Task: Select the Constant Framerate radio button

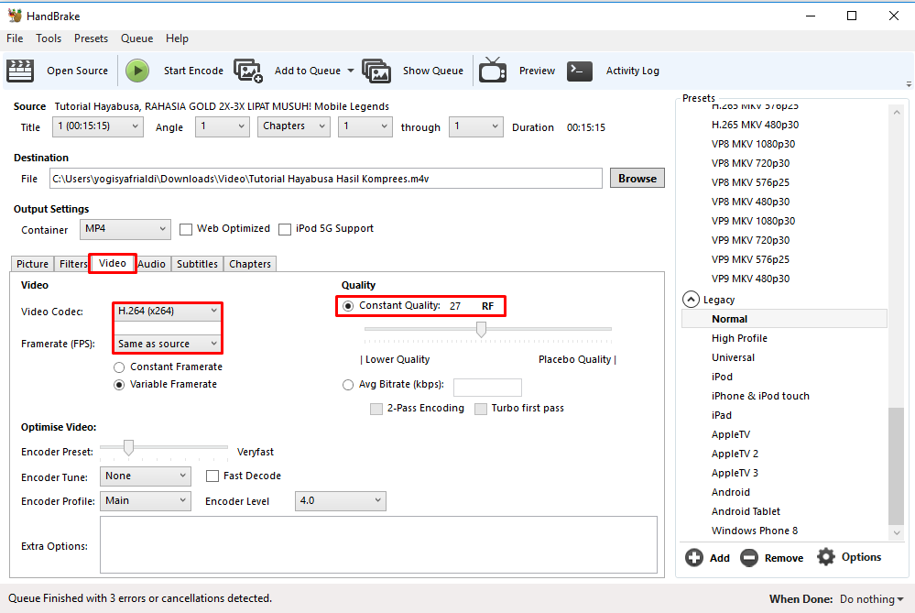Action: [119, 367]
